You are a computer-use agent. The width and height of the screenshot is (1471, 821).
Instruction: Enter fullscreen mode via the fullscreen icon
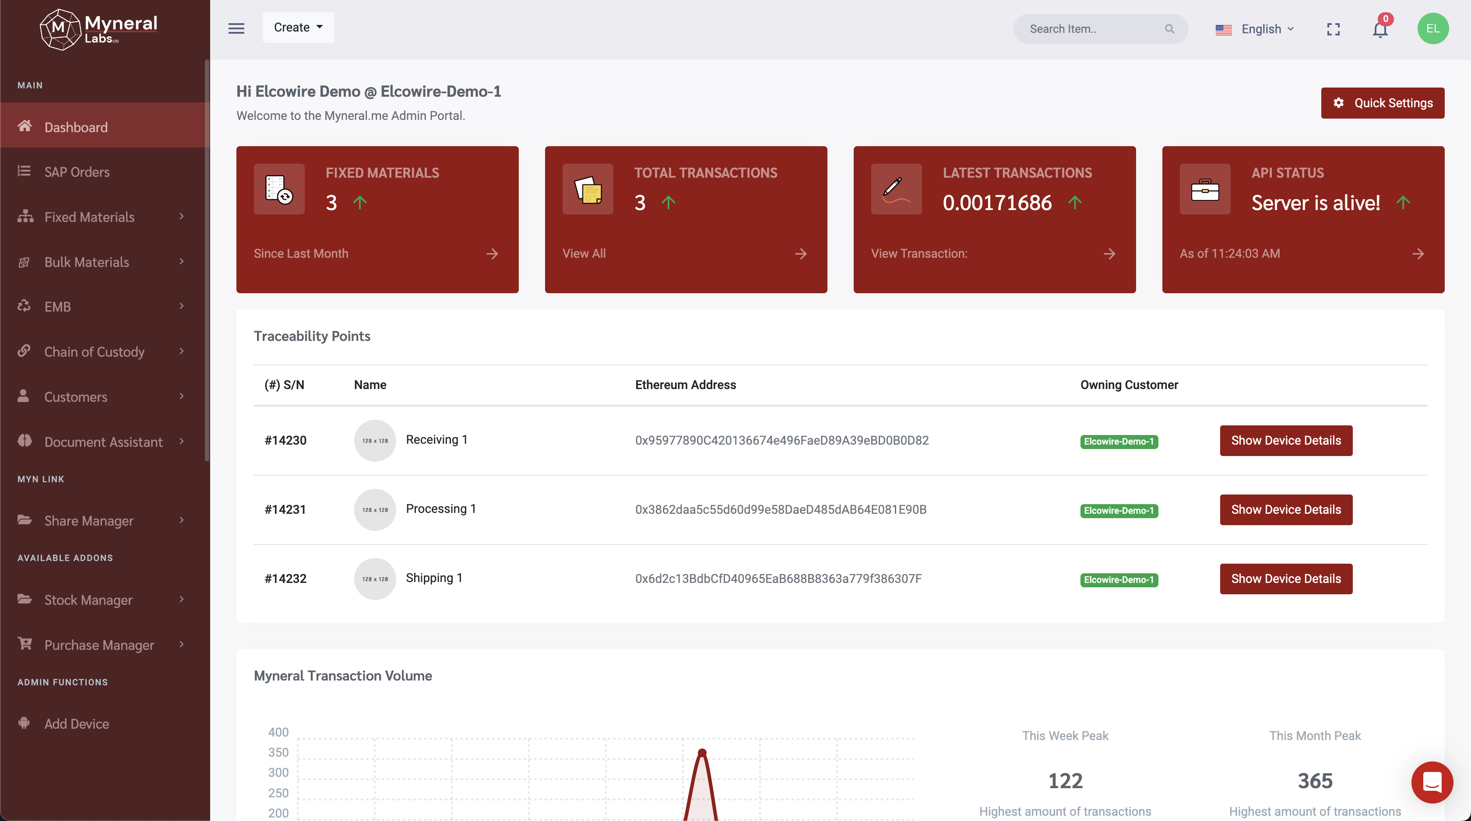pyautogui.click(x=1334, y=29)
